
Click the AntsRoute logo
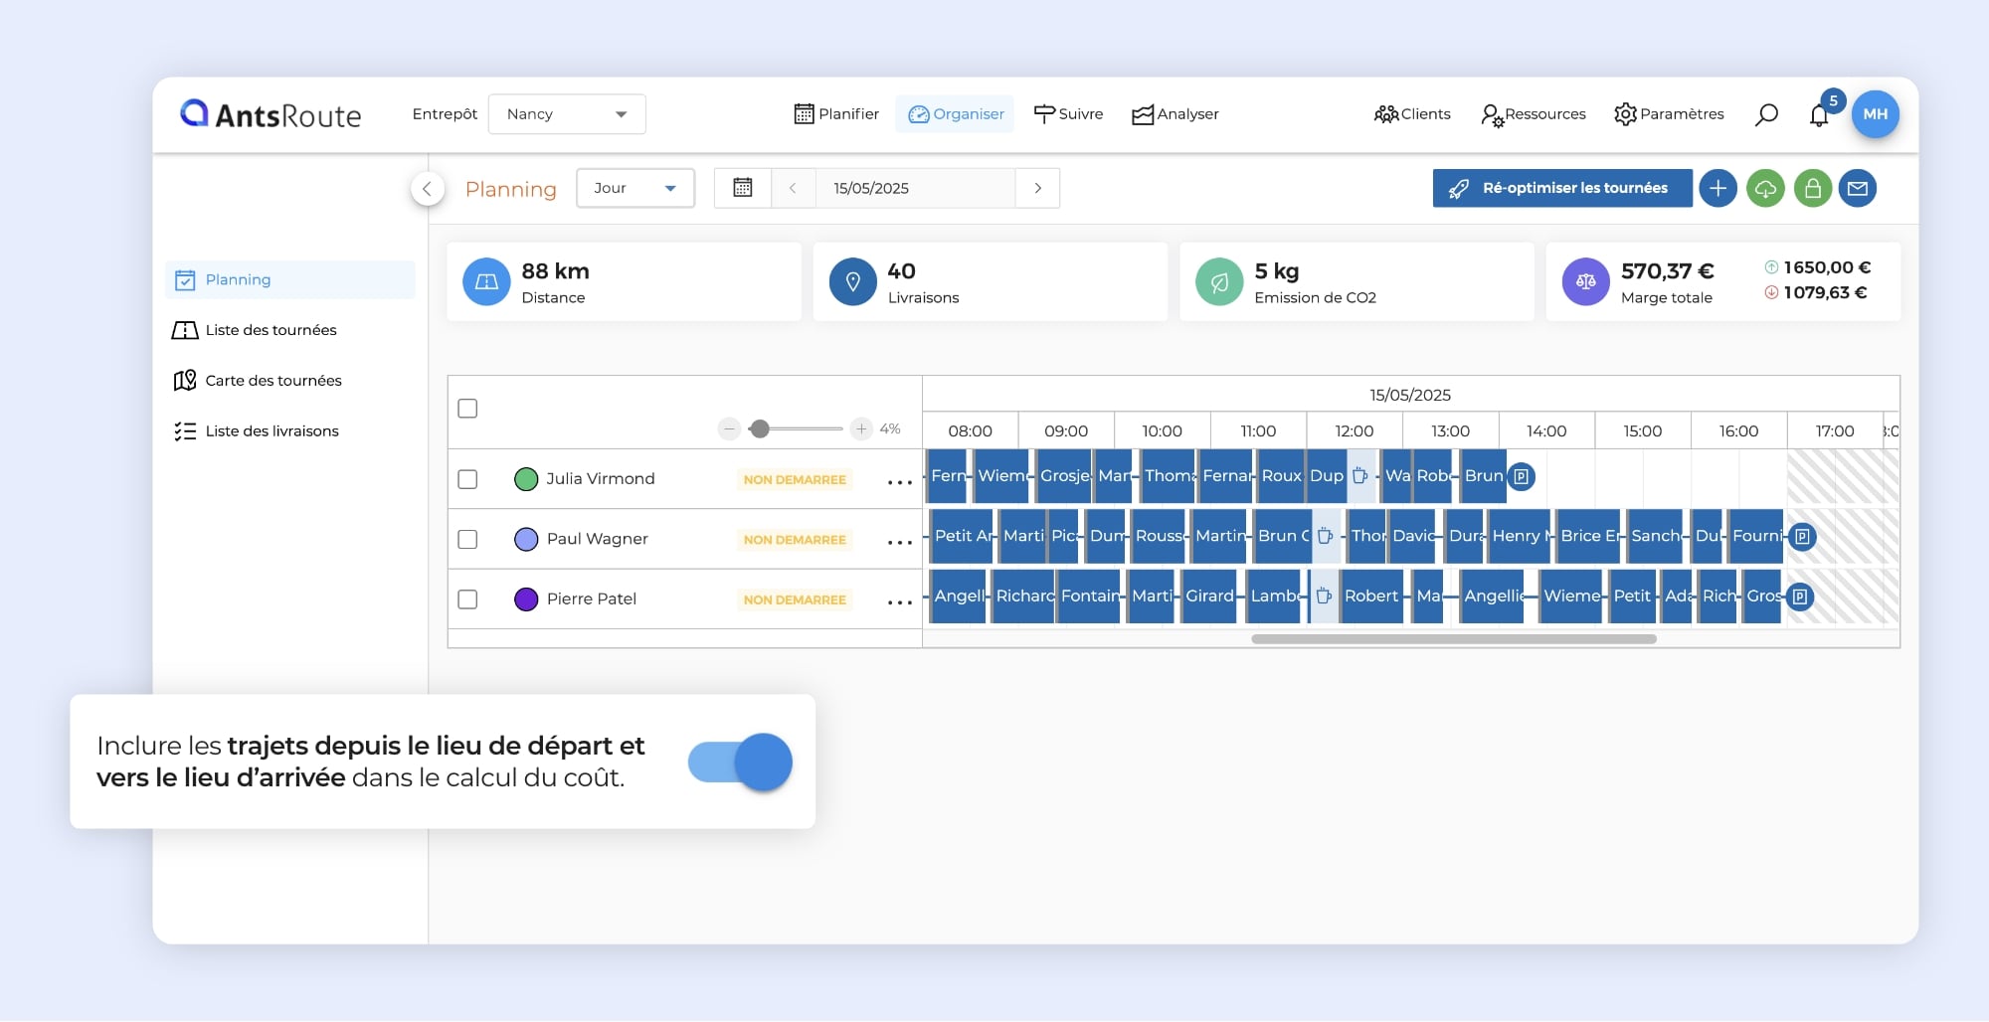pyautogui.click(x=271, y=114)
